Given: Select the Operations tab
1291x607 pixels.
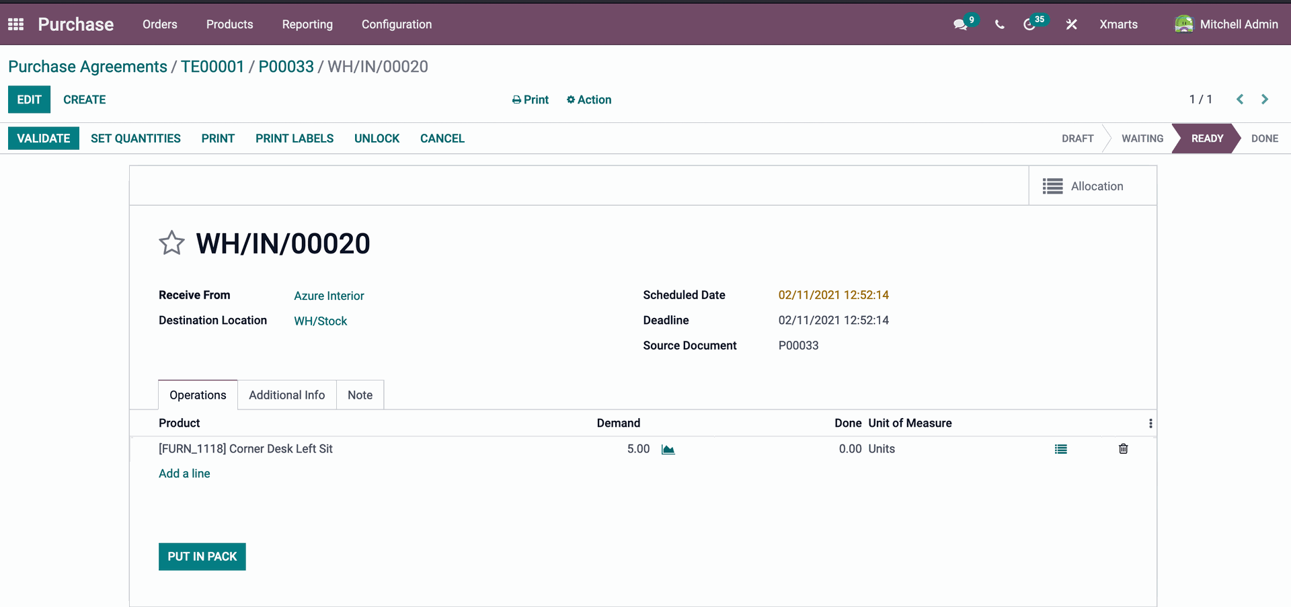Looking at the screenshot, I should 198,395.
